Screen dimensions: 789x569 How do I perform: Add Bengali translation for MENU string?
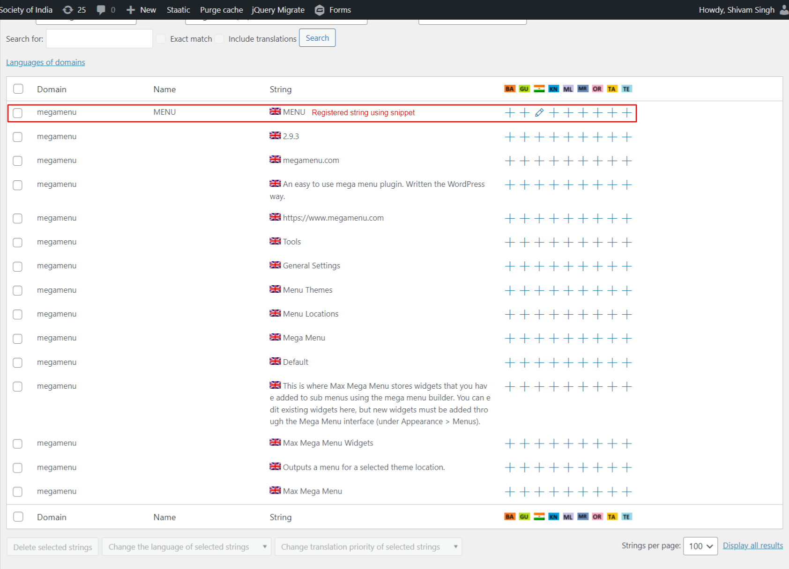pyautogui.click(x=510, y=112)
